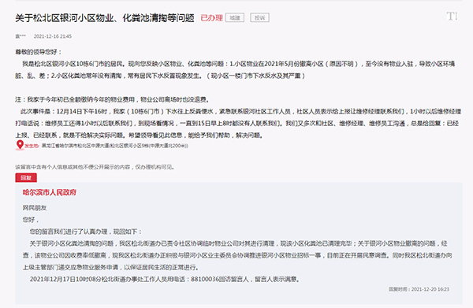Screen dimensions: 473x308
Task: Click the red '回复' label button
Action: coord(26,178)
